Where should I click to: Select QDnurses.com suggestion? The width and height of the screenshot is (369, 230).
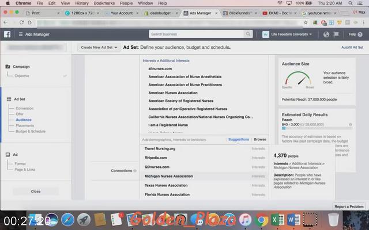click(204, 167)
